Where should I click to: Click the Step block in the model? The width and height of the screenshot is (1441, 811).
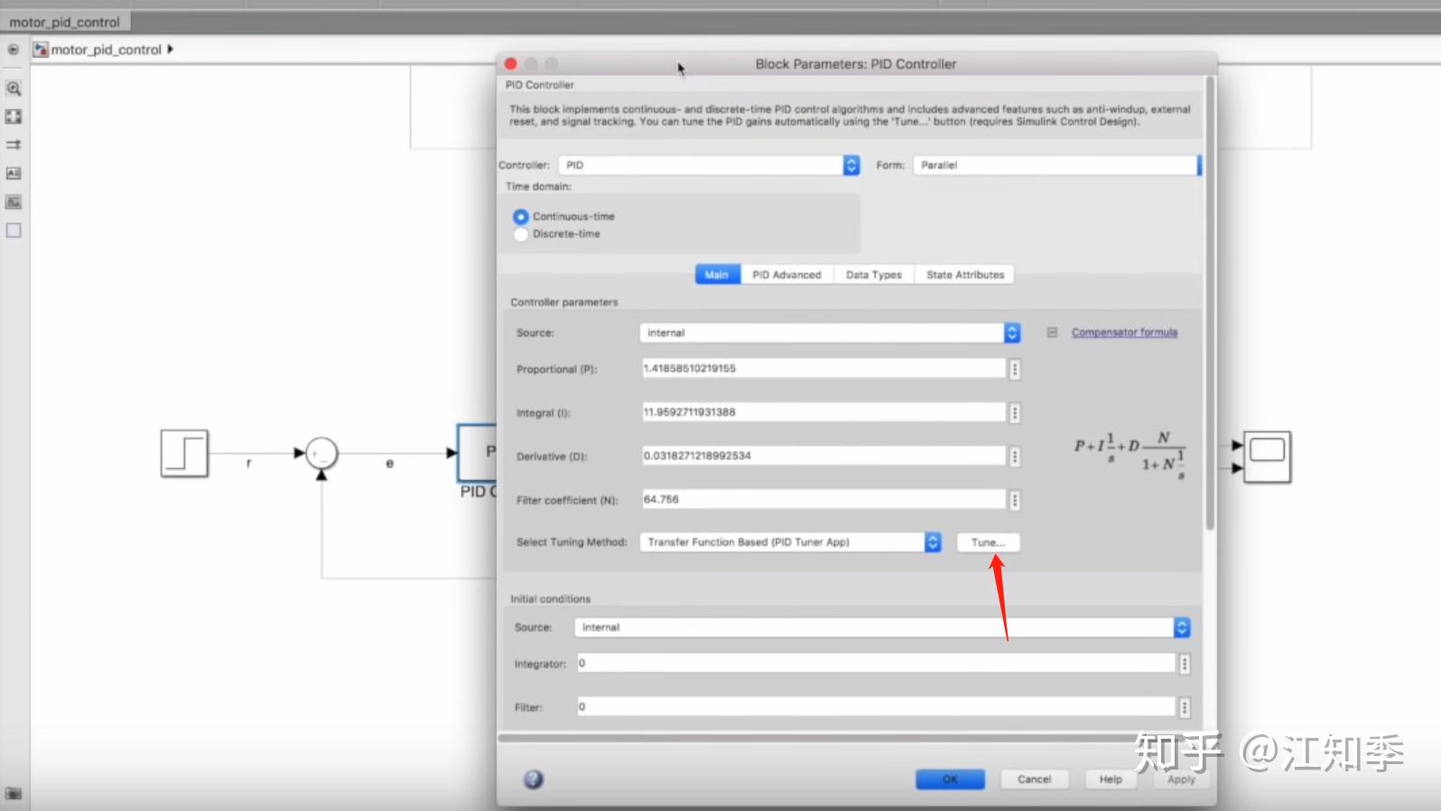[184, 453]
